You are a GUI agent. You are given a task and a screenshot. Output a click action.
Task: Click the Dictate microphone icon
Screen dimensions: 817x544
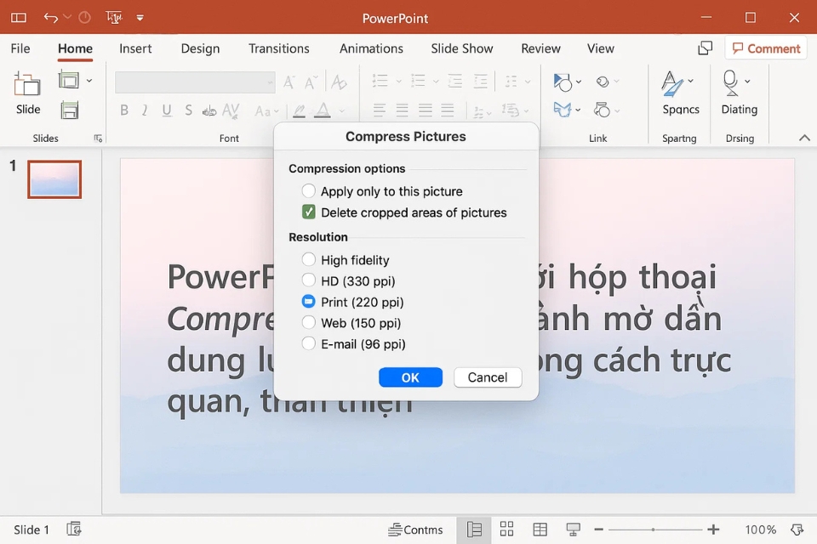[730, 83]
